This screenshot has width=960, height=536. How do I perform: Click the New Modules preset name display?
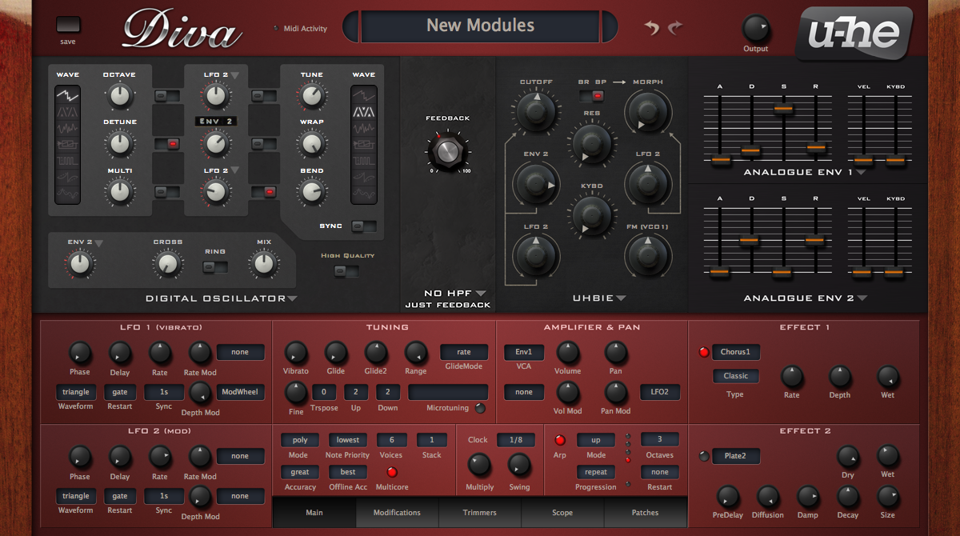pyautogui.click(x=480, y=26)
